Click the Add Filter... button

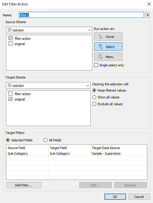[x=24, y=185]
